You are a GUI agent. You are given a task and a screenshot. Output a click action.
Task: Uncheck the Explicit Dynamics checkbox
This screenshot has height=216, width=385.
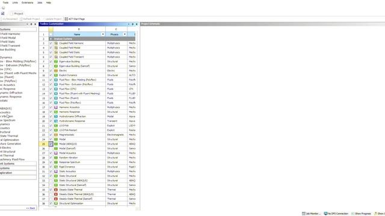pos(51,75)
